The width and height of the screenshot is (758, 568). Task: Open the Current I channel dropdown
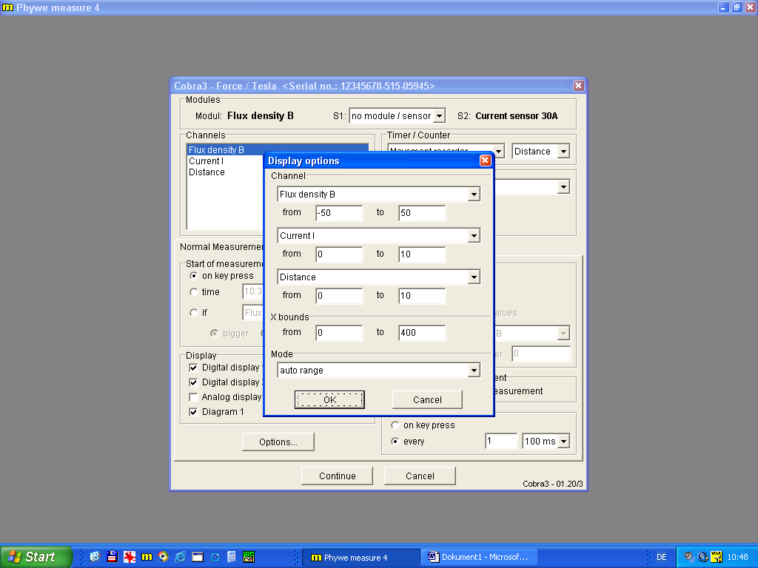click(x=474, y=236)
